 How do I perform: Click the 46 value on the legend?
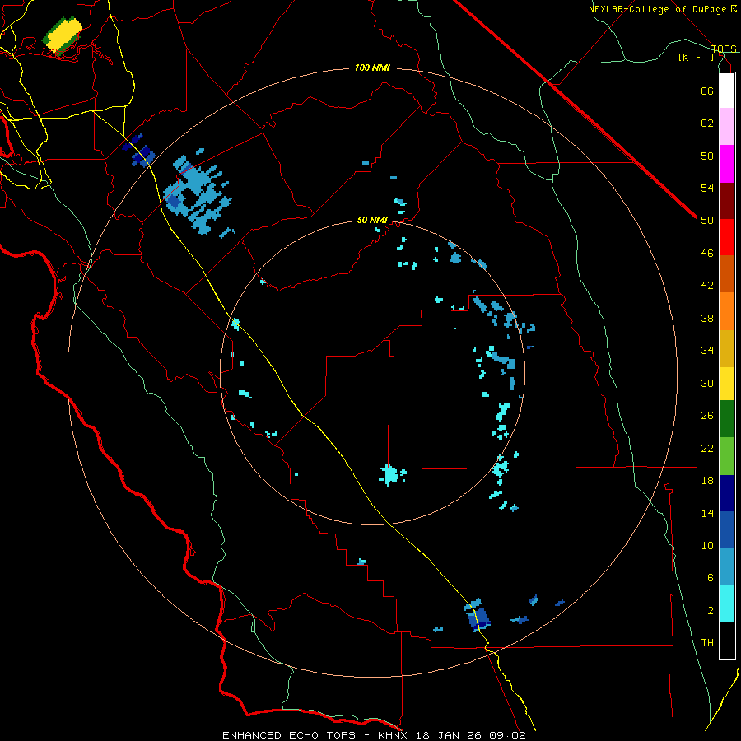click(x=707, y=254)
